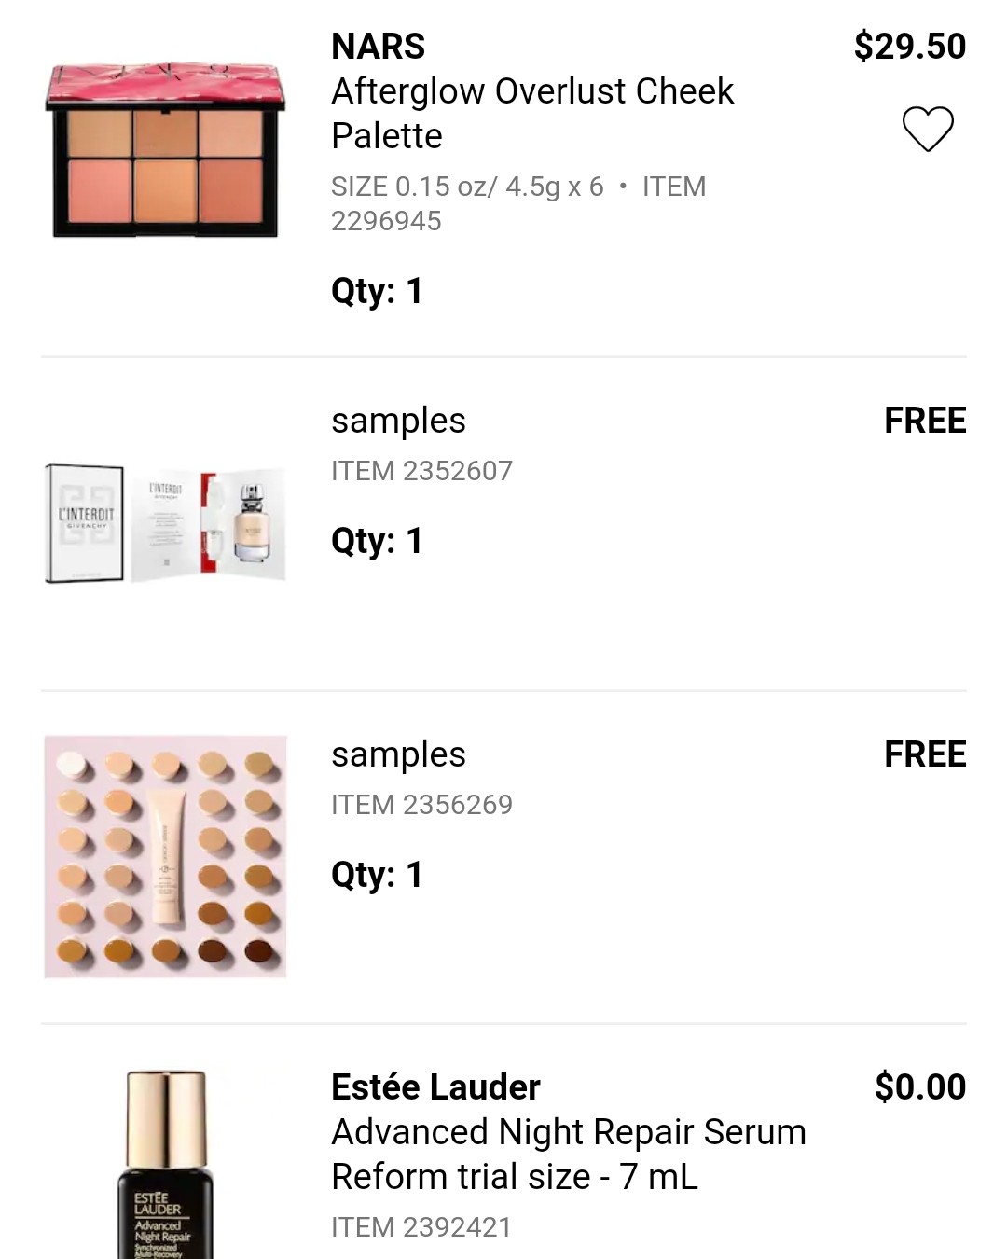The image size is (1007, 1259).
Task: Tap the heart icon to love NARS palette
Action: [928, 129]
